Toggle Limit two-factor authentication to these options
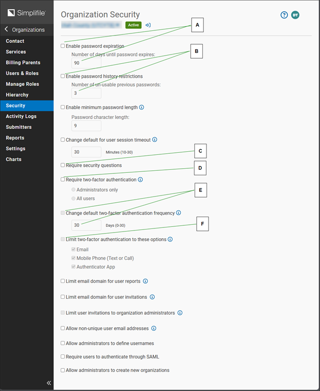 click(63, 239)
